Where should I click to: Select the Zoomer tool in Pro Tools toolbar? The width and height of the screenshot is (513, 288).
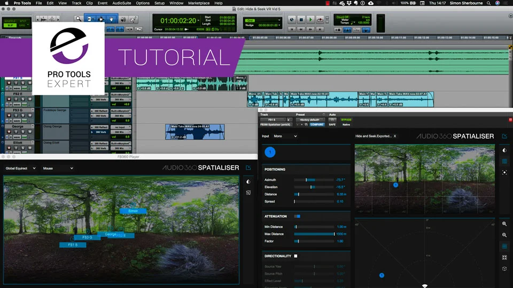click(78, 19)
